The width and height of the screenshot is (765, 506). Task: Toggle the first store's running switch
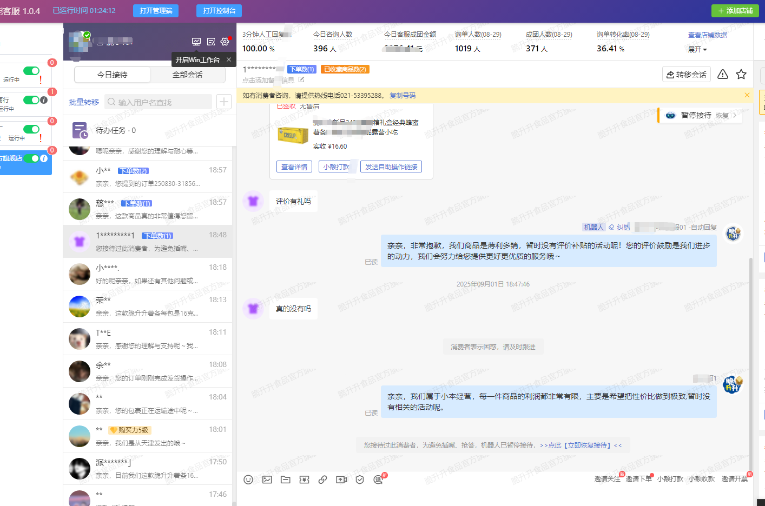[31, 71]
